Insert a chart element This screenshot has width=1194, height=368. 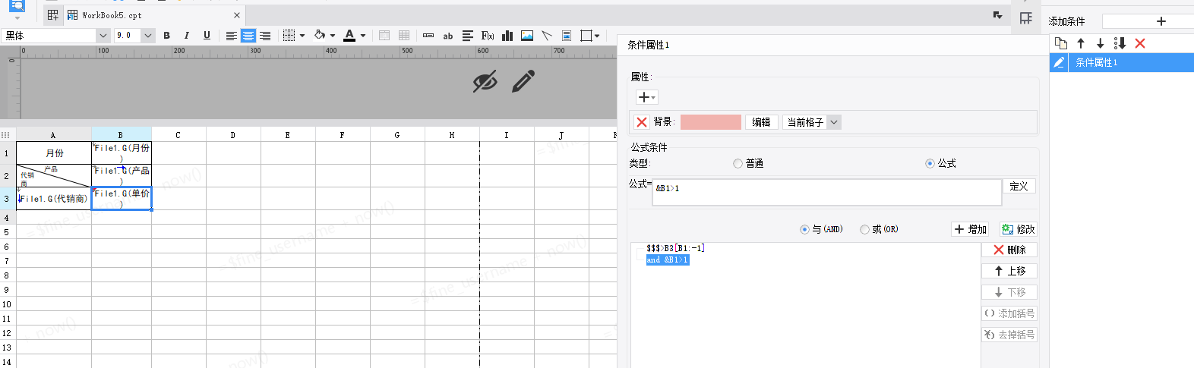tap(507, 36)
